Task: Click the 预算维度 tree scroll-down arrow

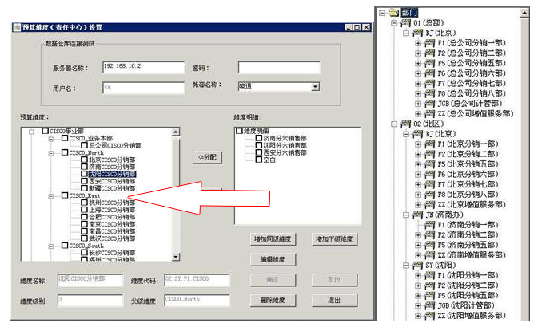Action: coord(176,257)
